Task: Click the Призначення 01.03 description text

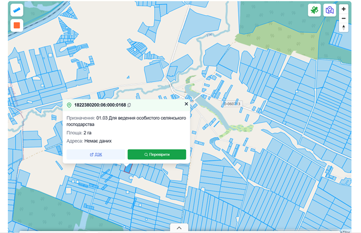Action: 126,121
